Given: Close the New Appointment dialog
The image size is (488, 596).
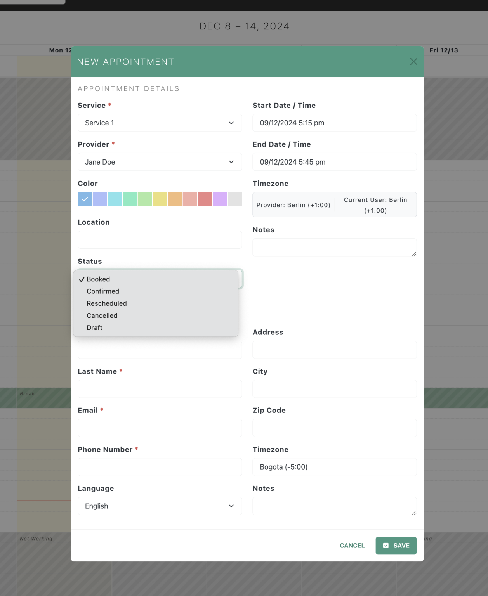Looking at the screenshot, I should [x=413, y=61].
